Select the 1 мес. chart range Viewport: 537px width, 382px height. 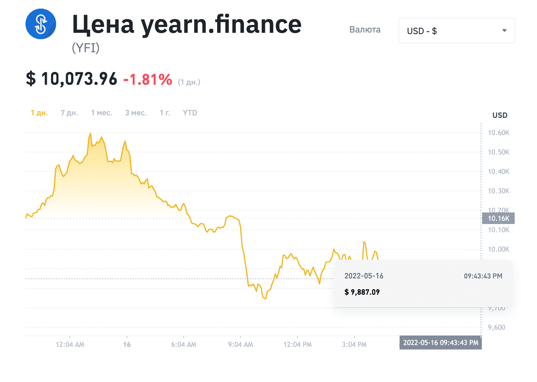102,113
